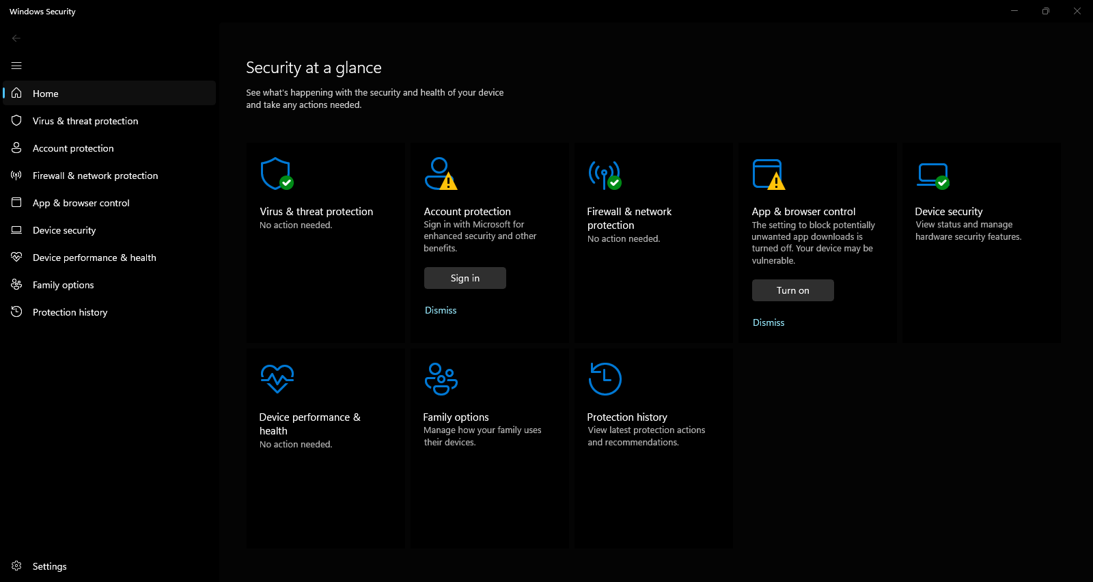Click the person icon beside Account protection in sidebar
1093x582 pixels.
tap(16, 148)
